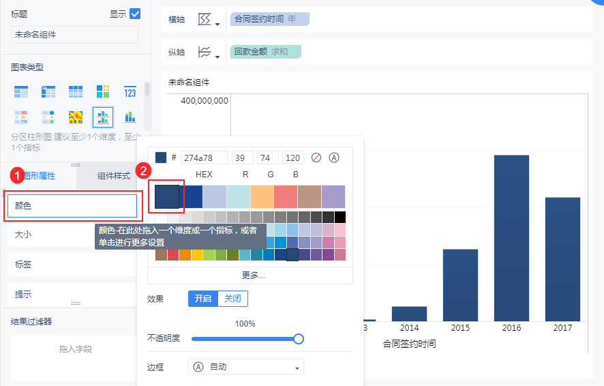Click the 2017 bar in the chart
Viewport: 604px width, 386px height.
[562, 259]
